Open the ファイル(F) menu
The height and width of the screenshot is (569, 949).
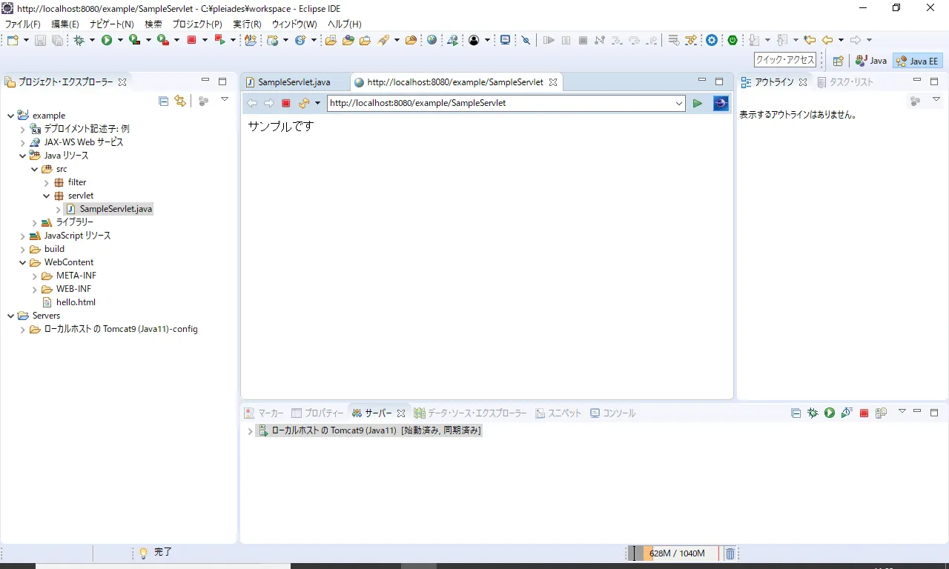[x=23, y=24]
